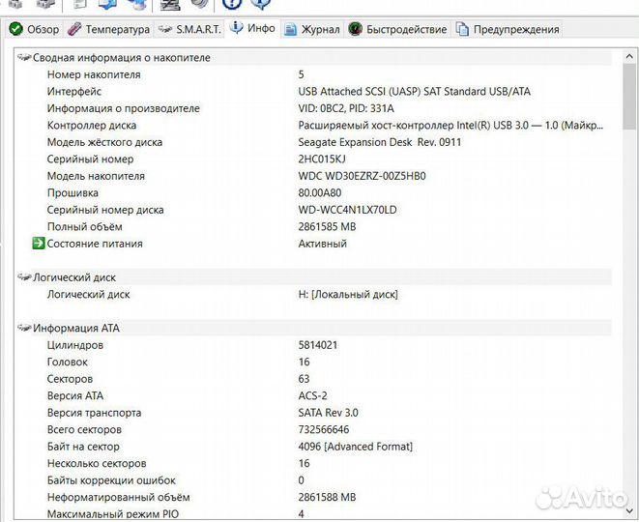Select the Цилиндров row label

click(75, 345)
